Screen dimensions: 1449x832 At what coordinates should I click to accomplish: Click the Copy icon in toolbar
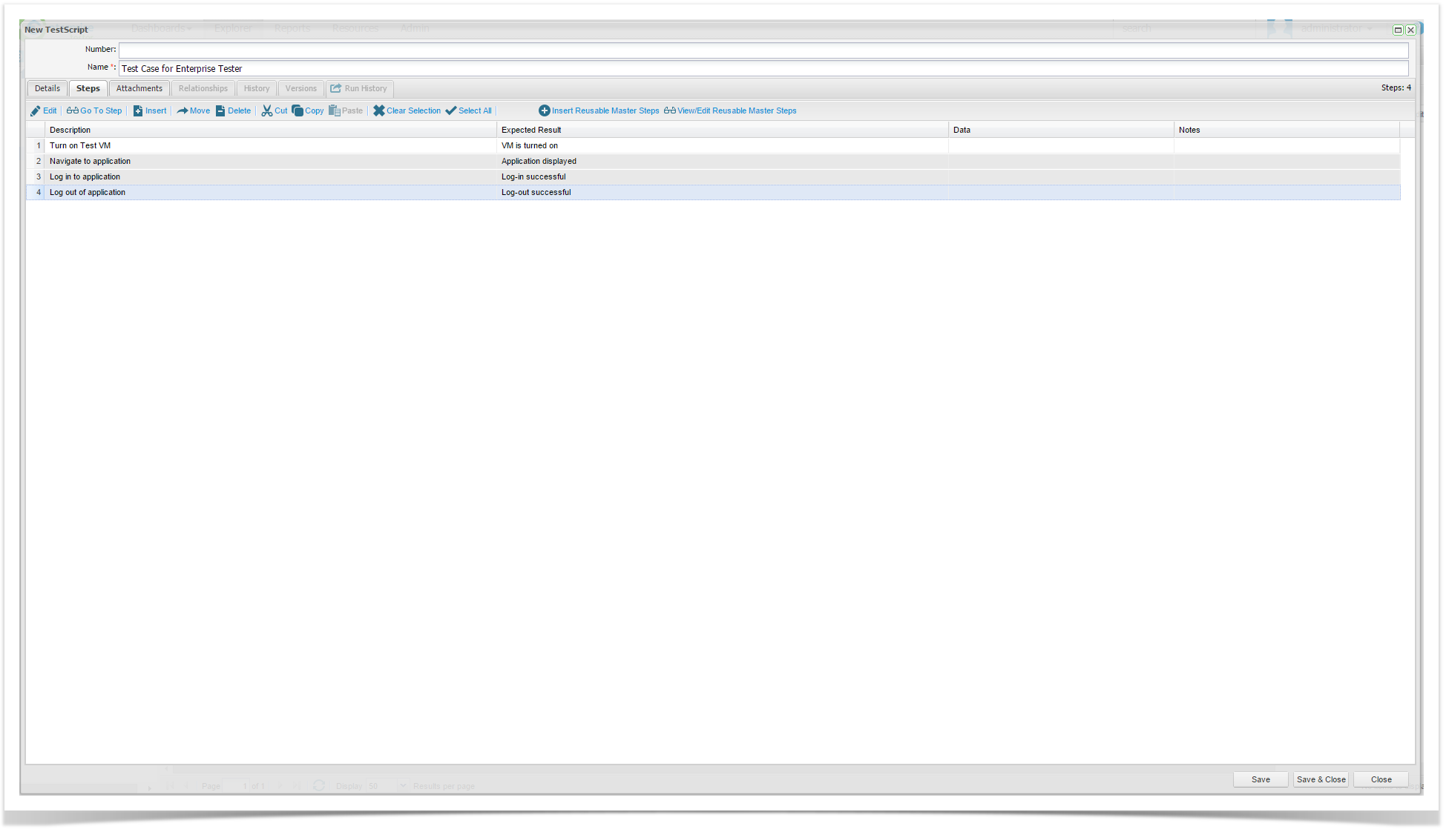(298, 111)
